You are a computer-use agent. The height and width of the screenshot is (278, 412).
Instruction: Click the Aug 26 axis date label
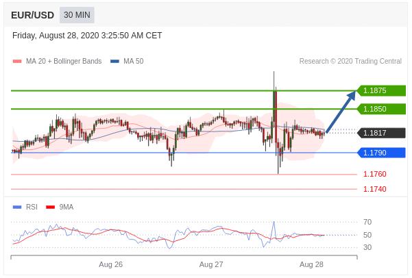[110, 264]
